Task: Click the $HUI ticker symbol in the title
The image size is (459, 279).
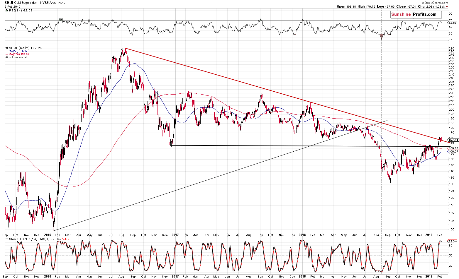Action: point(9,2)
